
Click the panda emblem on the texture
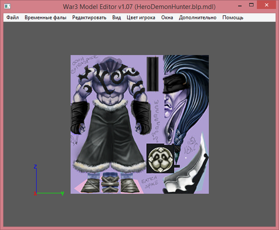(x=161, y=159)
